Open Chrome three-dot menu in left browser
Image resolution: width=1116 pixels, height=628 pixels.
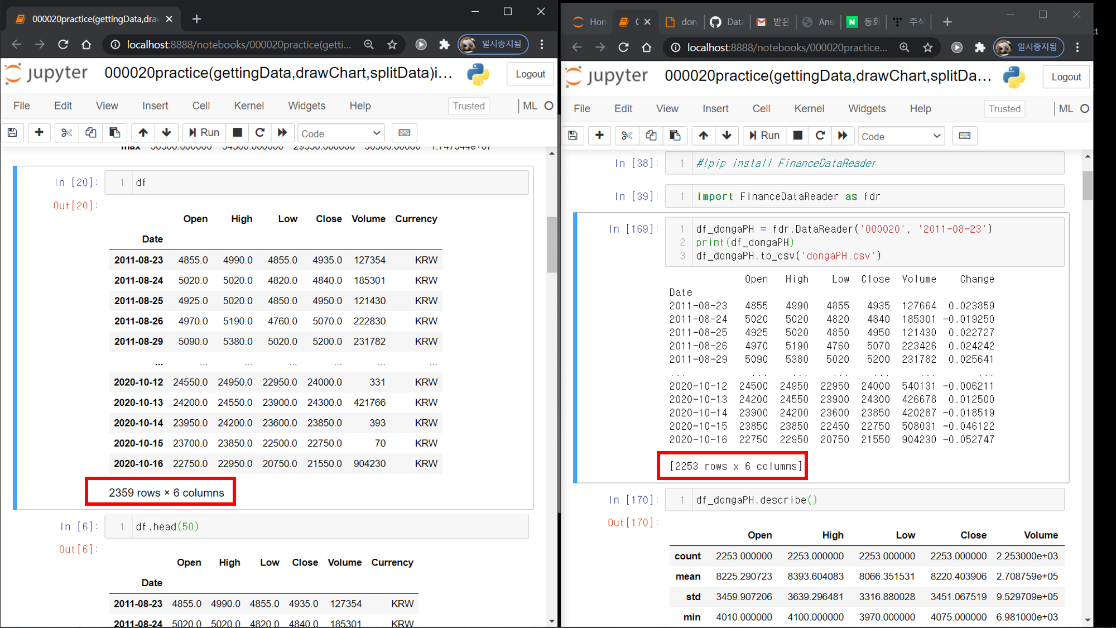(542, 45)
